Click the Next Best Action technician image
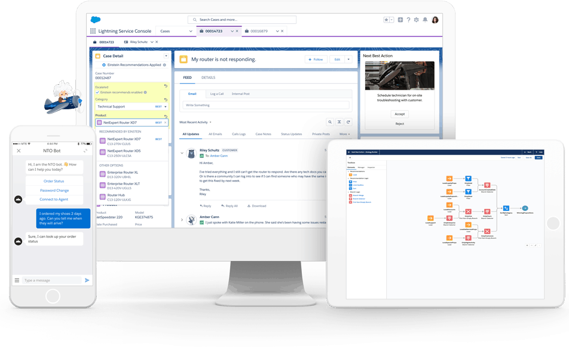This screenshot has height=350, width=569. [399, 75]
